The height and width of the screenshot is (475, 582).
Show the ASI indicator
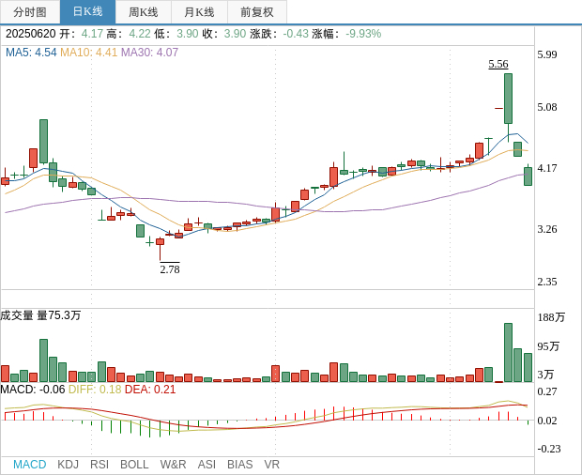(207, 465)
